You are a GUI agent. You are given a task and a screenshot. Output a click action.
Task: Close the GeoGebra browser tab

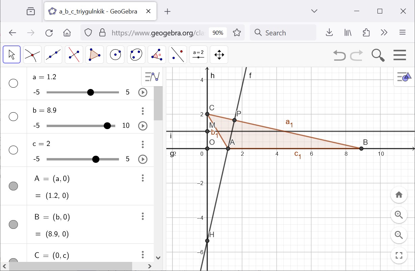[x=148, y=11]
